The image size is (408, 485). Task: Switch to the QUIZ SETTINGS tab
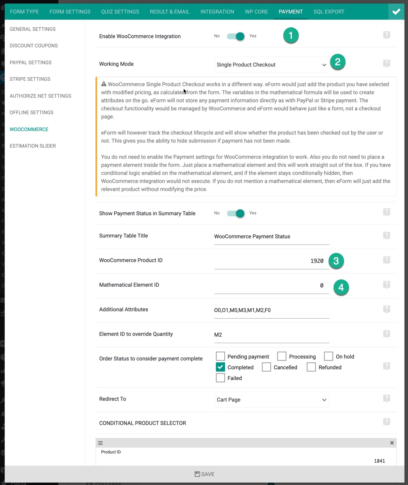(x=120, y=12)
